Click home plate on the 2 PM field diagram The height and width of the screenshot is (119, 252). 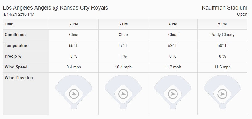click(74, 106)
